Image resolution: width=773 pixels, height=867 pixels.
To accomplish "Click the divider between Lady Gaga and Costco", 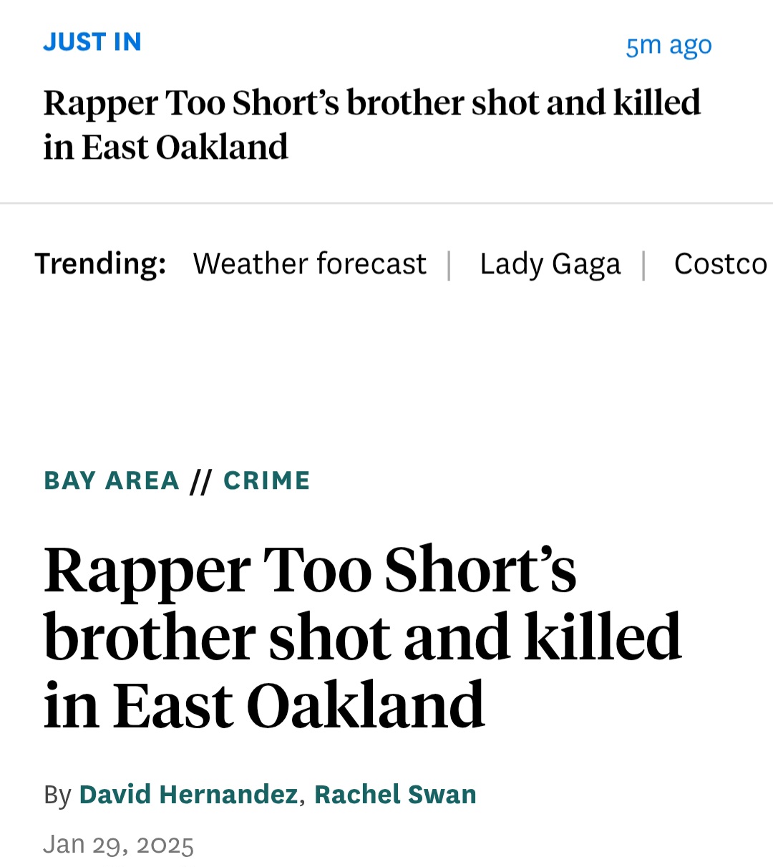I will (644, 265).
